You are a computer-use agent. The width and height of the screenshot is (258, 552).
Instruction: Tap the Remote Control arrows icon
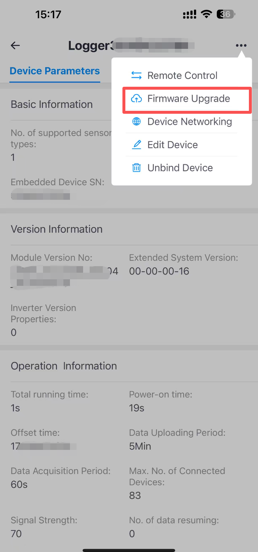point(136,75)
